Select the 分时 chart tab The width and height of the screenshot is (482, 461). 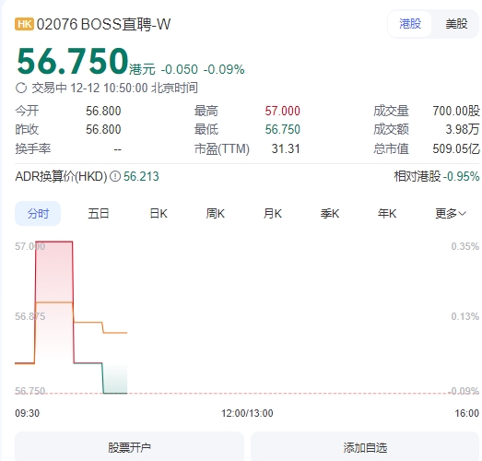(x=38, y=213)
